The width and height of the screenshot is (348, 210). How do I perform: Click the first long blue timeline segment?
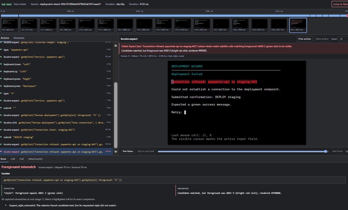[x=164, y=16]
